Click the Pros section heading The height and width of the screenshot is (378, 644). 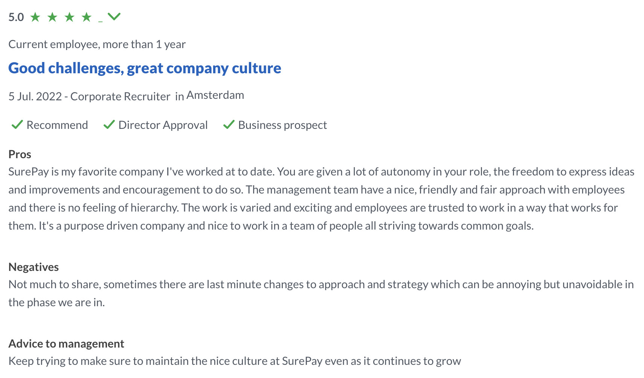pyautogui.click(x=20, y=154)
